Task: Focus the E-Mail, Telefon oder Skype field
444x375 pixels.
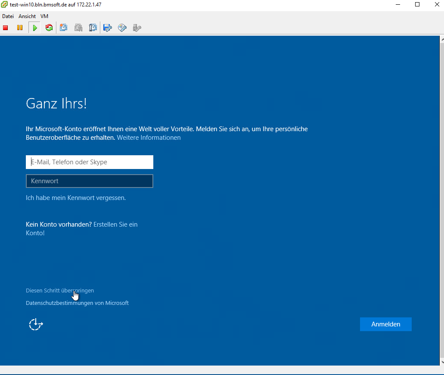Action: (x=90, y=162)
